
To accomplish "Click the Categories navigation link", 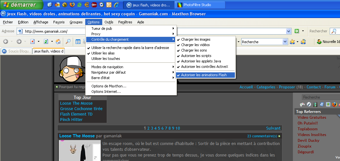I will click(266, 87).
